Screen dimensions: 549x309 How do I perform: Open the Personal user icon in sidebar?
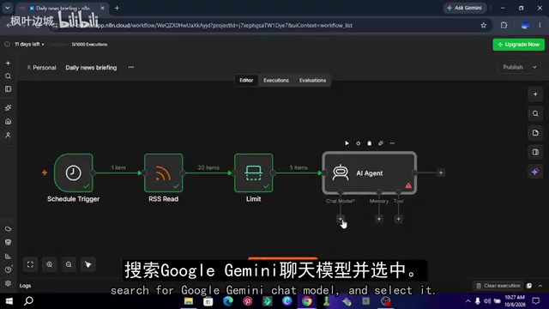8,135
